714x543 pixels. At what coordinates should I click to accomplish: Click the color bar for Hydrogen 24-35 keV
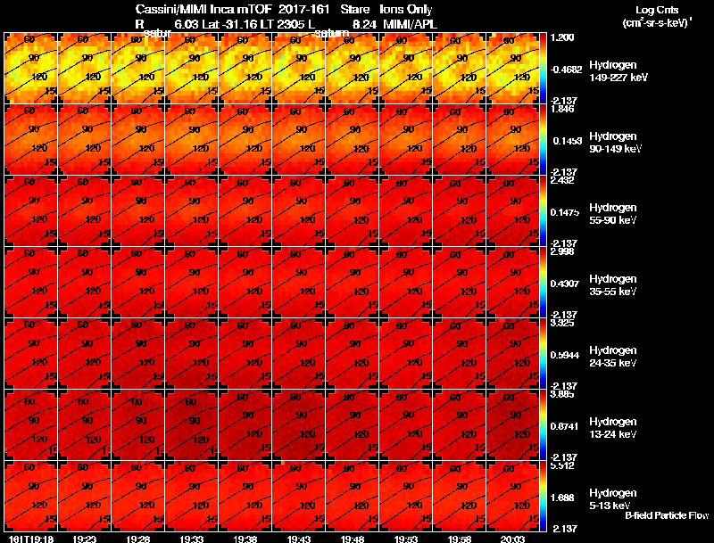543,354
